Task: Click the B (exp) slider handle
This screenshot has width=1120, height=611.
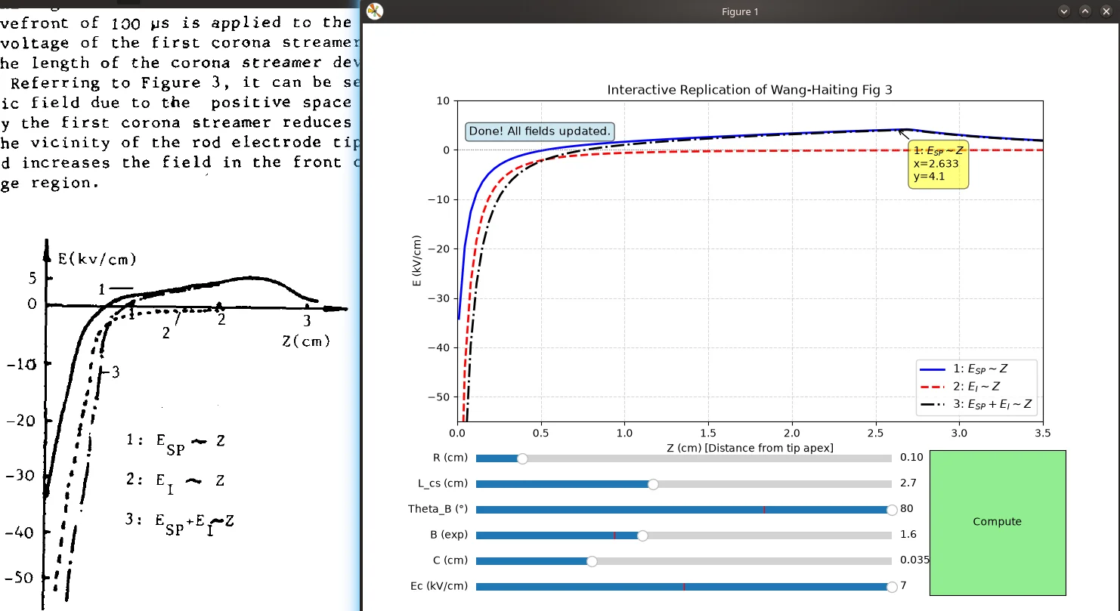Action: tap(642, 535)
